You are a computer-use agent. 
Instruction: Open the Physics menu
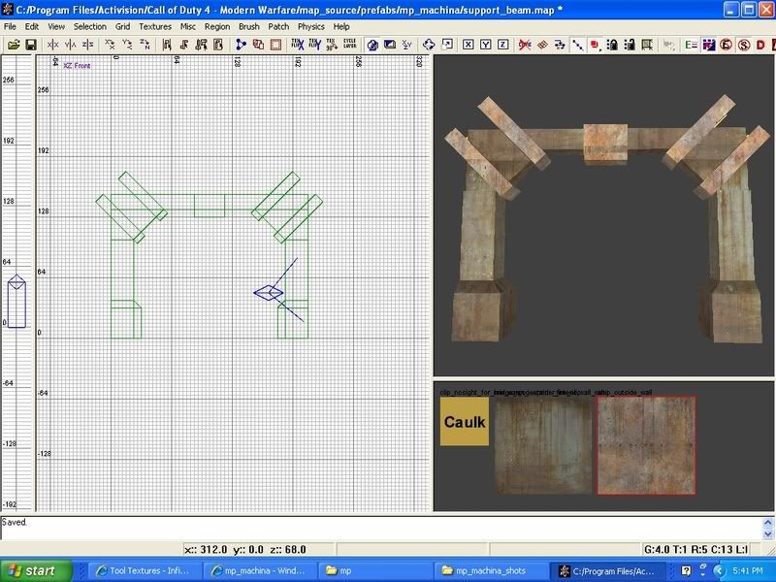coord(310,27)
